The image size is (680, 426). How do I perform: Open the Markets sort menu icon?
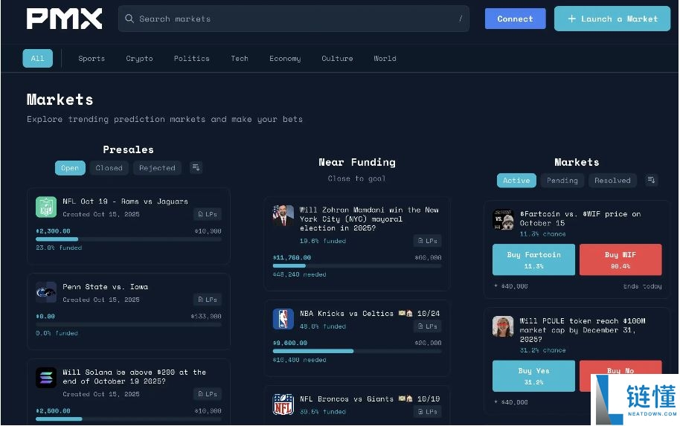[x=651, y=180]
